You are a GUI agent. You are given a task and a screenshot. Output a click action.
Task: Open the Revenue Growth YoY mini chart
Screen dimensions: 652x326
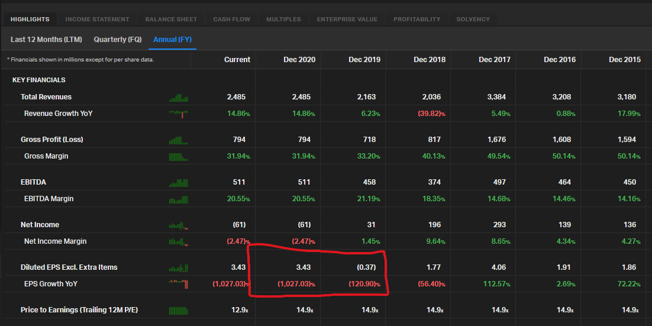(178, 114)
